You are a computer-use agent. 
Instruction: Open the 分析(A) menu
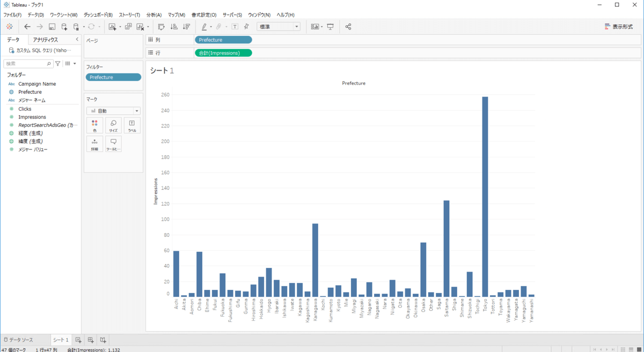[154, 14]
